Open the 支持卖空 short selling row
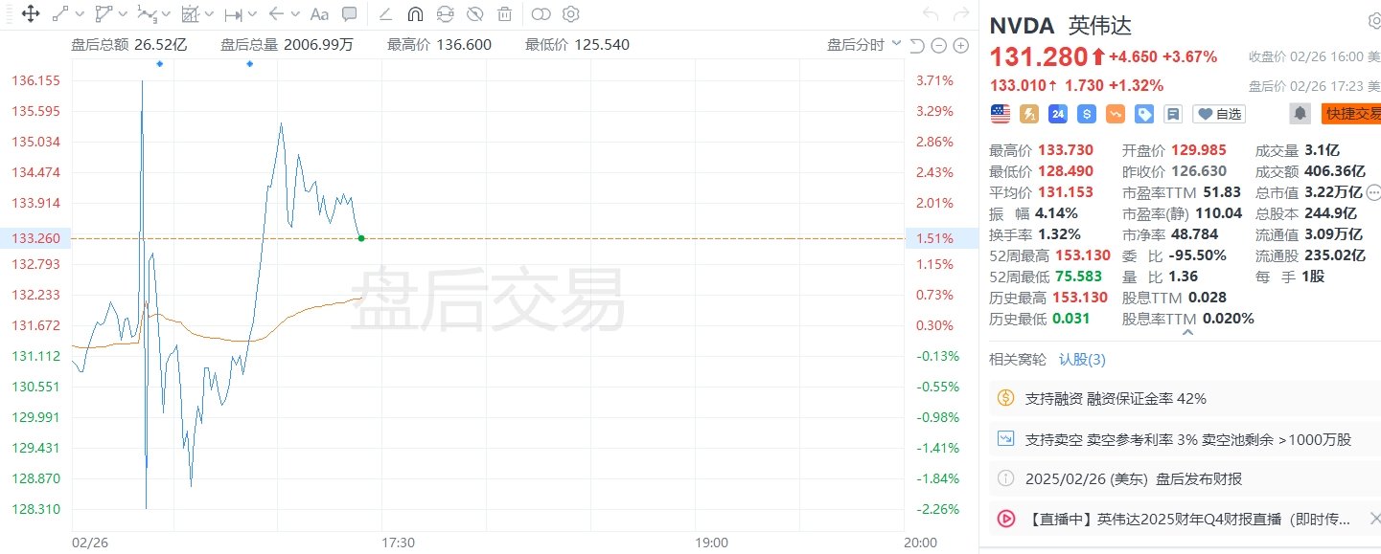This screenshot has height=554, width=1381. (1185, 439)
